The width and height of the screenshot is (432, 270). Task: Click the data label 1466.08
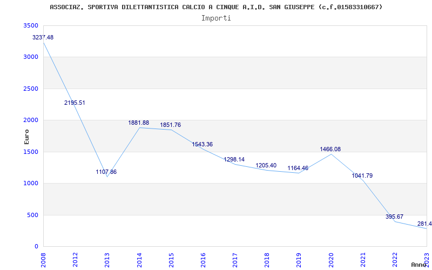coord(330,150)
